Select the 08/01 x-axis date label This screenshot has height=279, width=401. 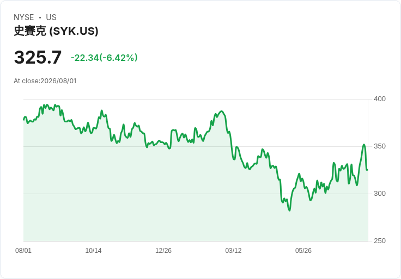click(23, 251)
